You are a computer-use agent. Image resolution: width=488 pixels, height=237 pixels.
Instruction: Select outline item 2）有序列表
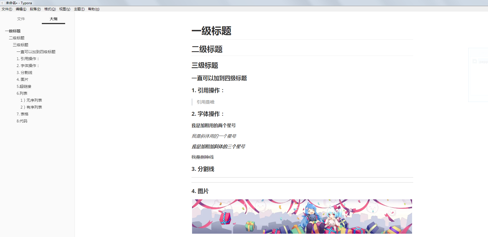pyautogui.click(x=31, y=107)
